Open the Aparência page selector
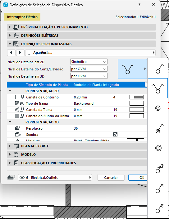 pyautogui.click(x=90, y=53)
